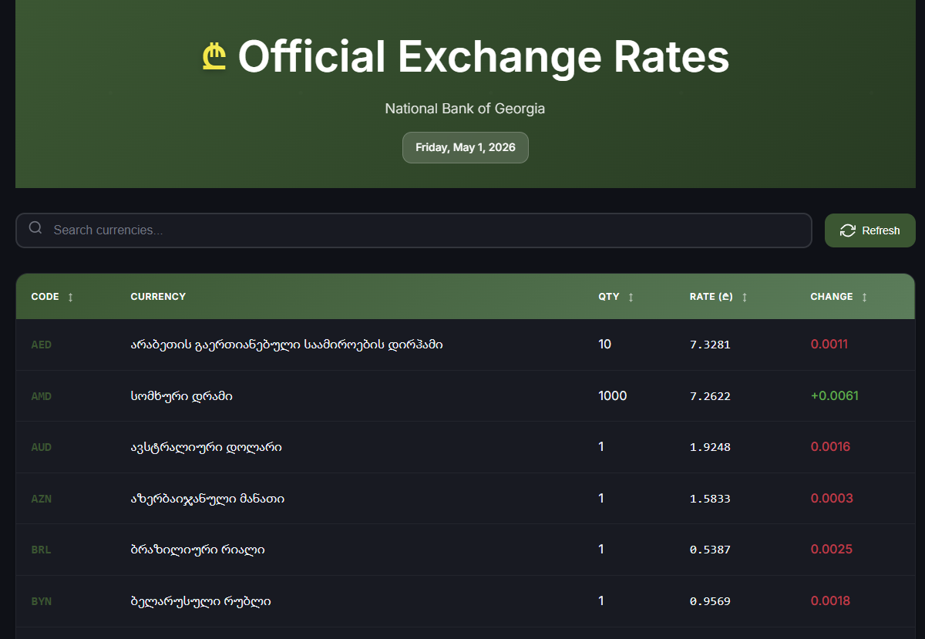
Task: Click the quantity 1000 in the AMD row
Action: coord(613,396)
